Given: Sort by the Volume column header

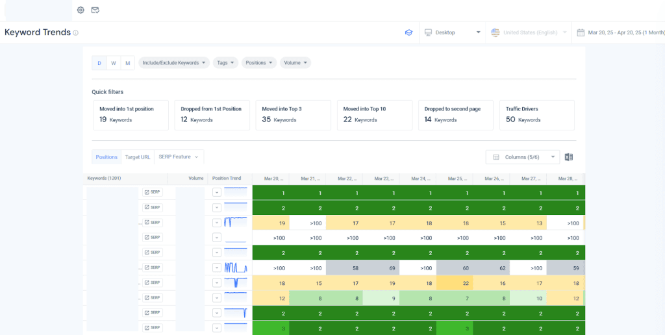Looking at the screenshot, I should pyautogui.click(x=195, y=178).
